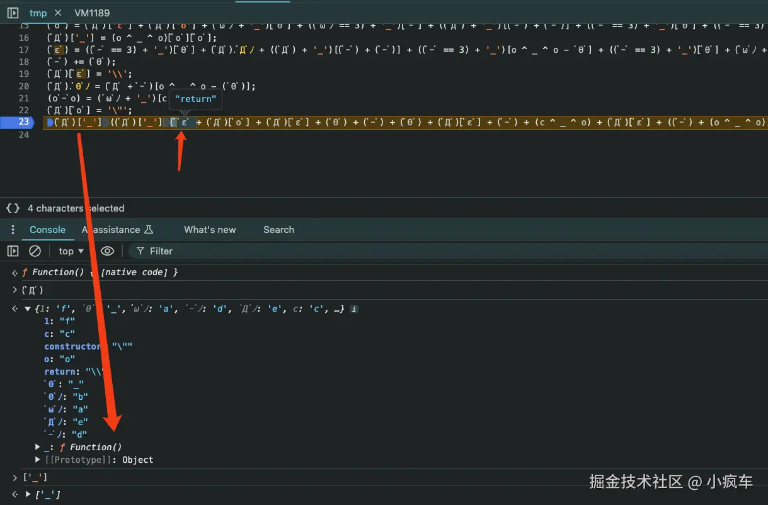Clear the console output
This screenshot has height=505, width=768.
35,251
